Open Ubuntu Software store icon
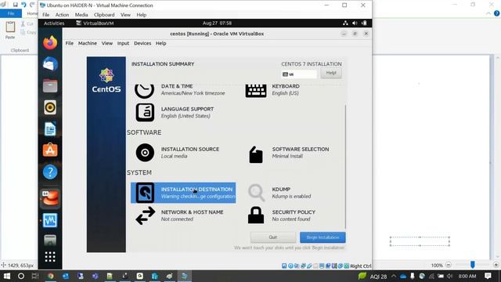The image size is (501, 282). [50, 150]
